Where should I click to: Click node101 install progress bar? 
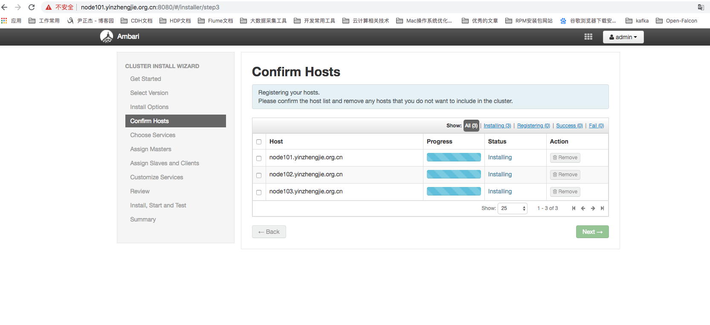[x=454, y=157]
